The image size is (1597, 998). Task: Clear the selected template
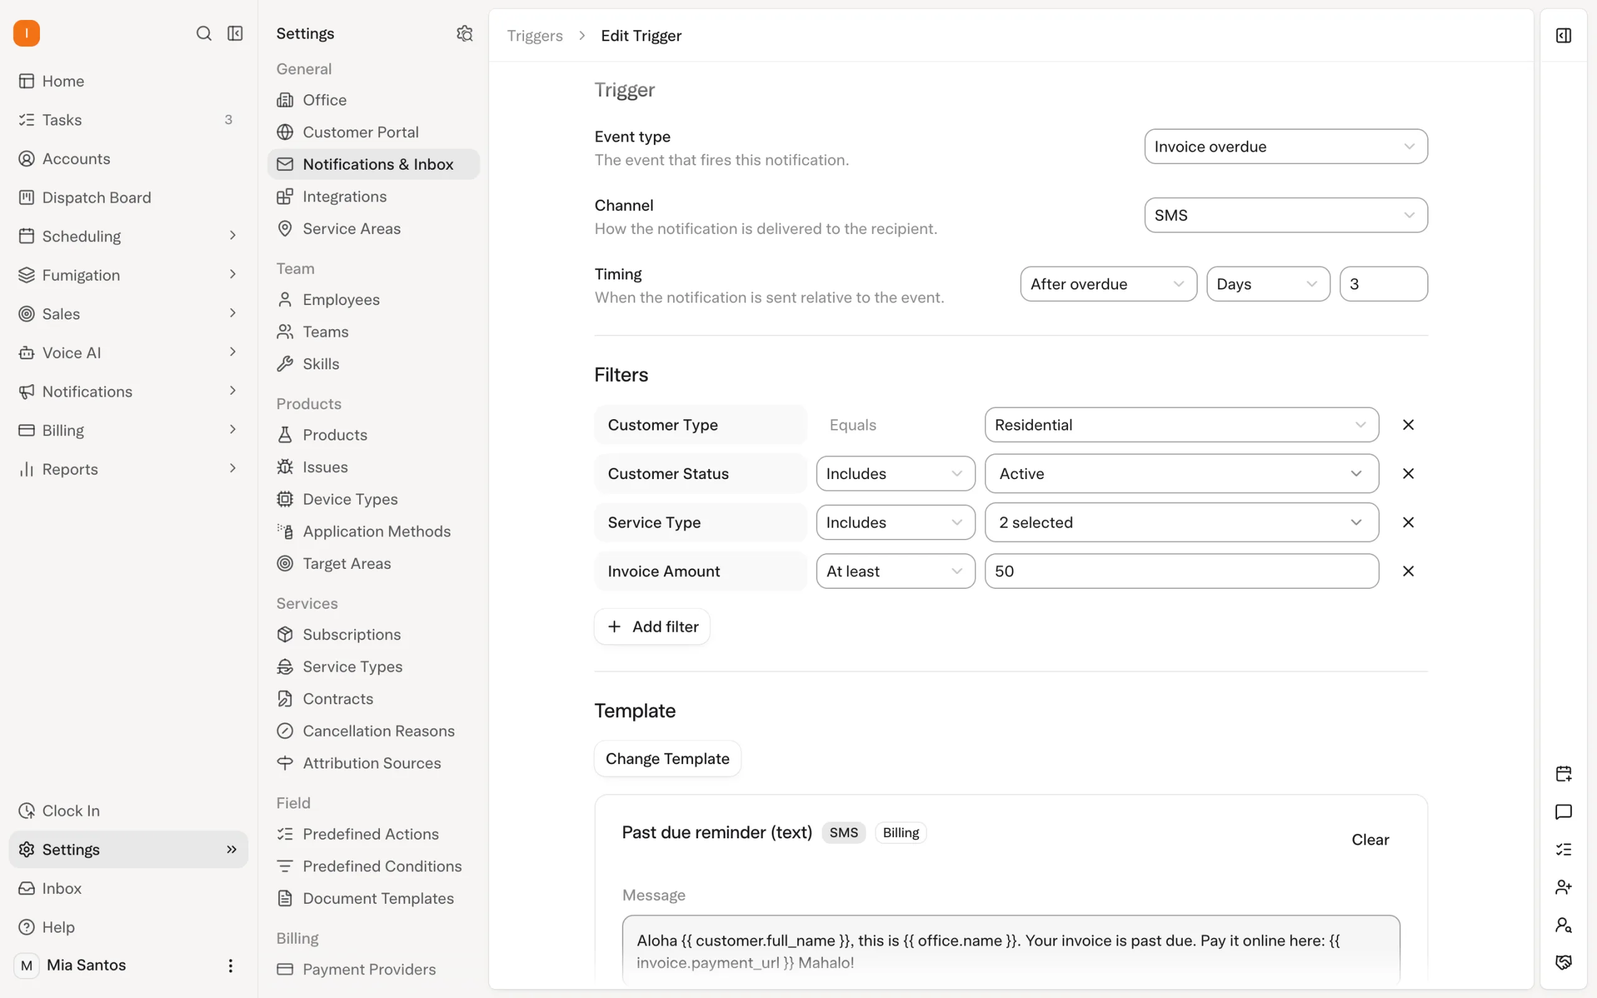1370,840
